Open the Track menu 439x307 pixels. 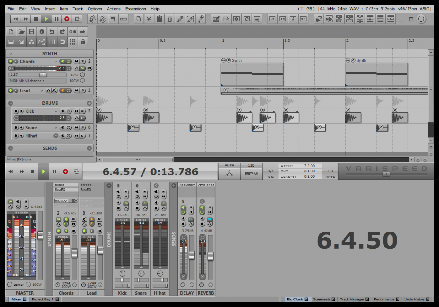tap(78, 9)
